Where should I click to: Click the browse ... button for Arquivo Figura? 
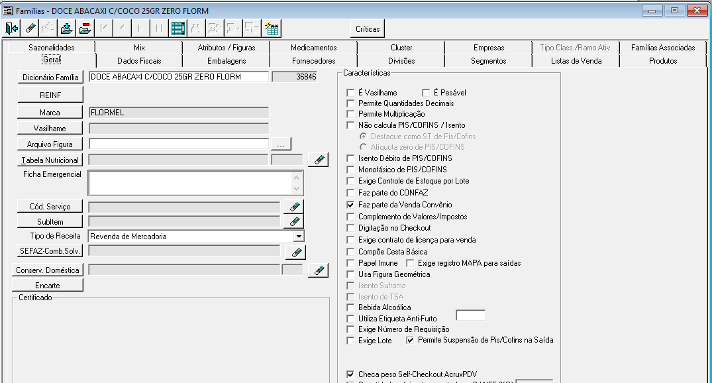coord(281,144)
